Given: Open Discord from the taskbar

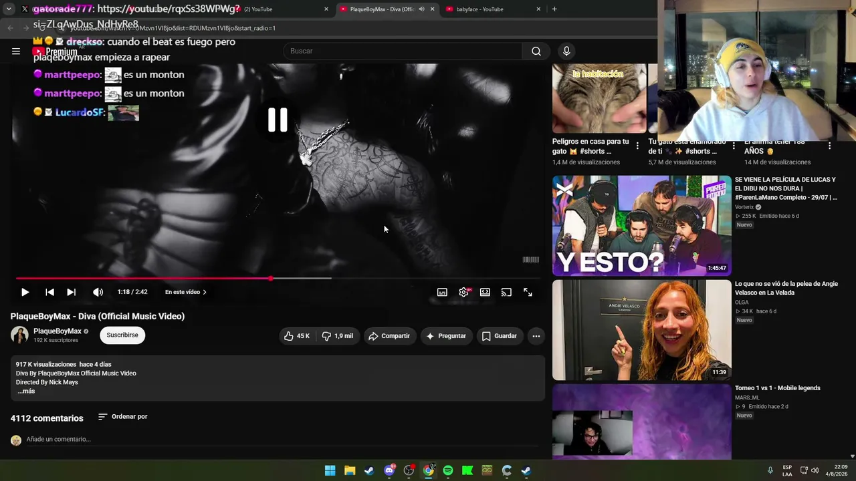Looking at the screenshot, I should click(x=389, y=470).
